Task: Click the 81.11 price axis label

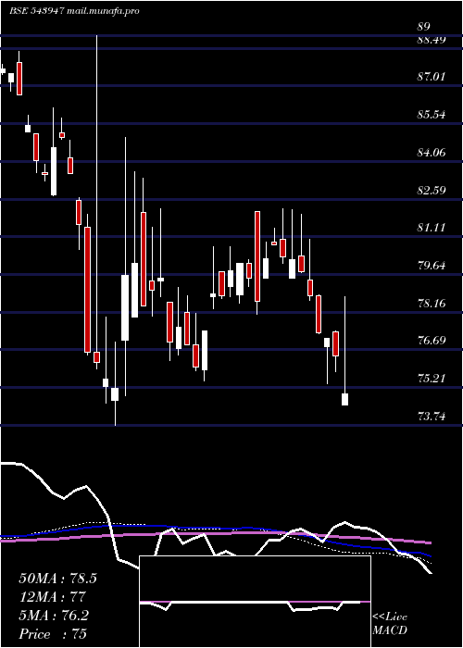Action: [x=432, y=228]
